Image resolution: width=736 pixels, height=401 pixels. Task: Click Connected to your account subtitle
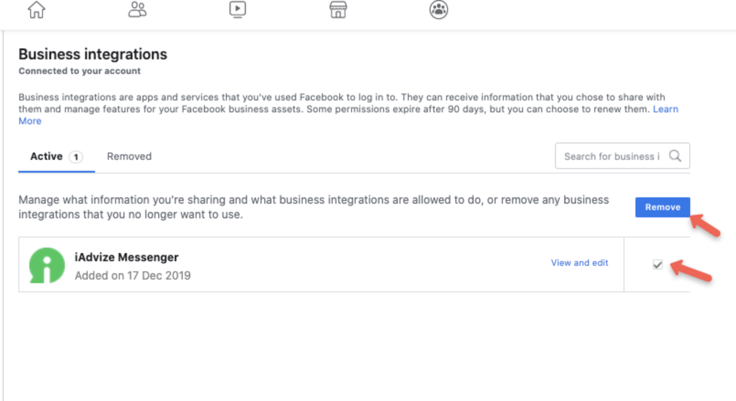pos(80,71)
